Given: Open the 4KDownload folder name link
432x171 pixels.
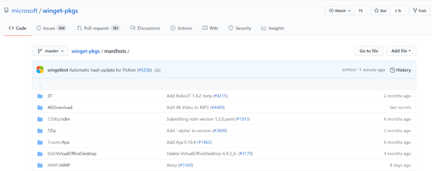Looking at the screenshot, I should [60, 108].
